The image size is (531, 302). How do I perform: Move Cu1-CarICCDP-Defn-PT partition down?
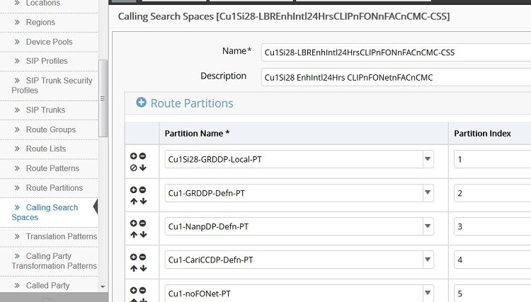coord(143,268)
